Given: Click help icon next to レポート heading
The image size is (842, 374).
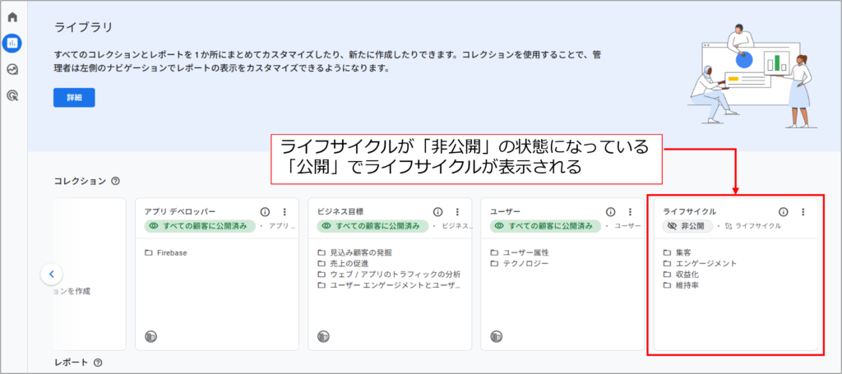Looking at the screenshot, I should [98, 362].
